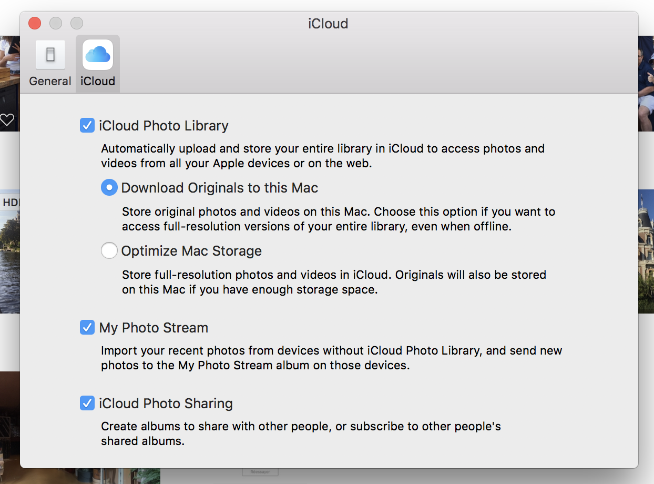The width and height of the screenshot is (654, 484).
Task: Choose the Download Originals to this Mac radio button
Action: click(109, 188)
